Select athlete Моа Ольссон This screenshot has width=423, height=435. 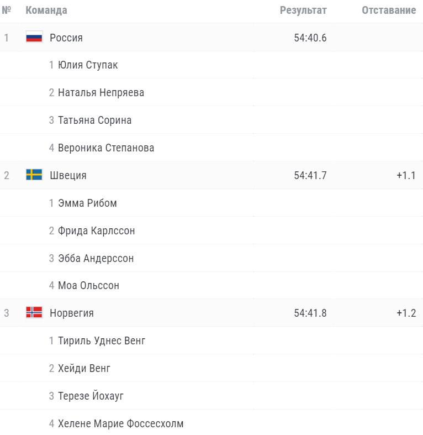tap(88, 285)
